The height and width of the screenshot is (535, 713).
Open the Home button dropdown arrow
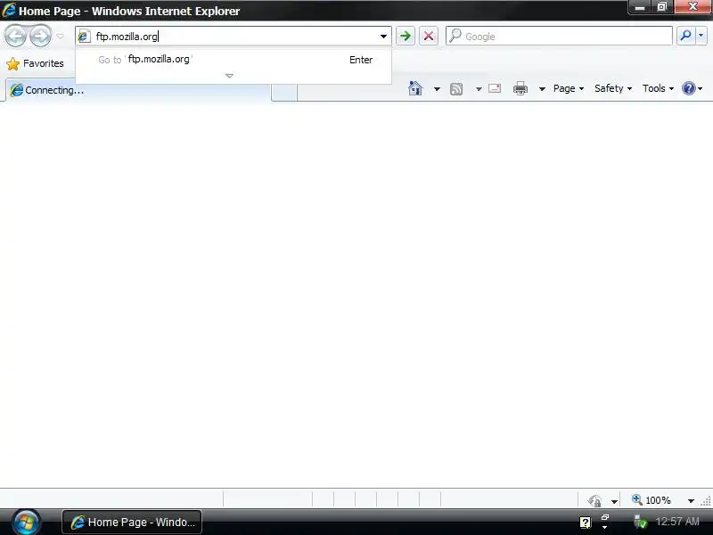pyautogui.click(x=437, y=88)
